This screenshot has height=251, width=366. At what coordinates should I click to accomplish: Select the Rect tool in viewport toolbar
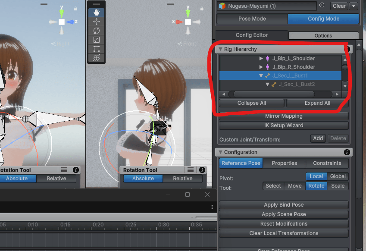coord(96,49)
